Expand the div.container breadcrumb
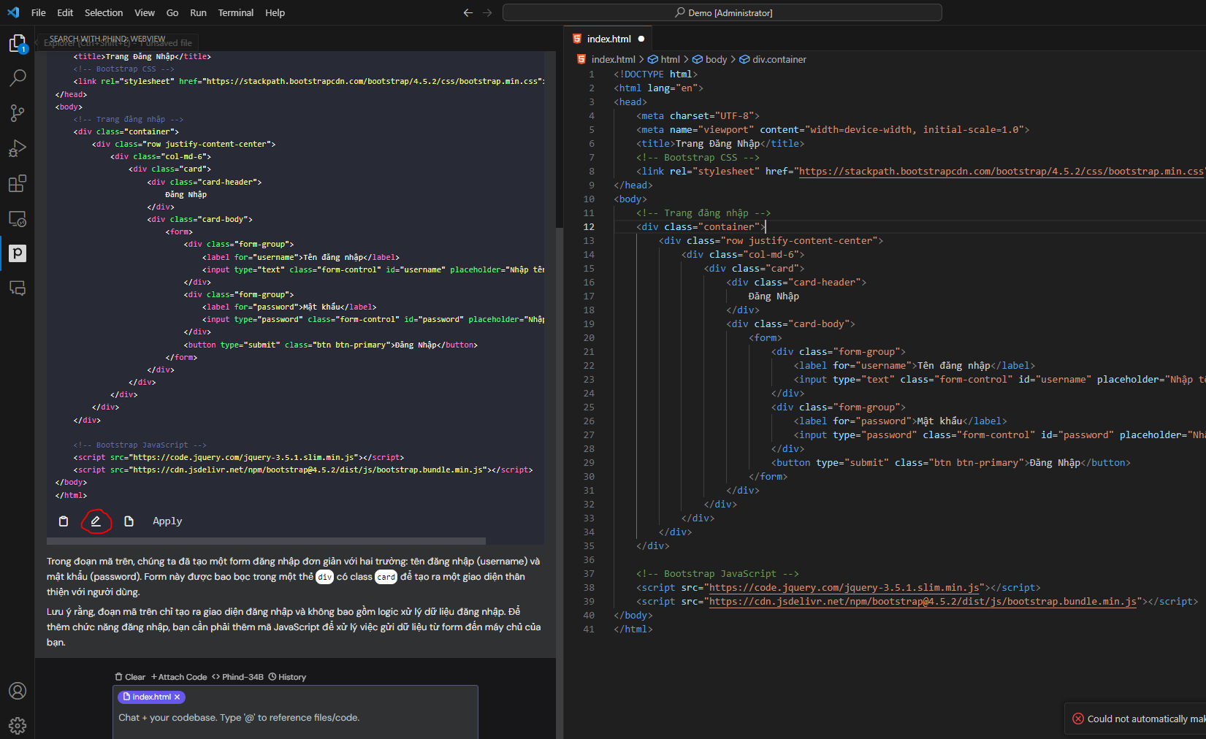This screenshot has width=1206, height=739. click(x=779, y=60)
